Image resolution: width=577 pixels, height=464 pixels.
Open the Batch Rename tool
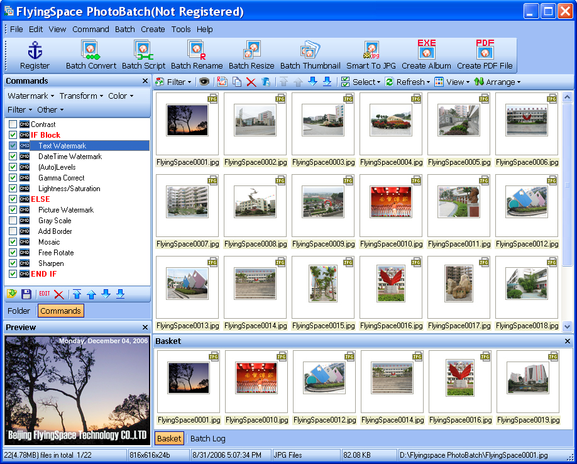(x=197, y=55)
